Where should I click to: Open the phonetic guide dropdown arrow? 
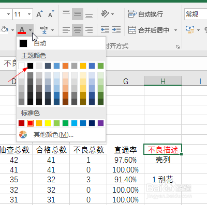[53, 30]
